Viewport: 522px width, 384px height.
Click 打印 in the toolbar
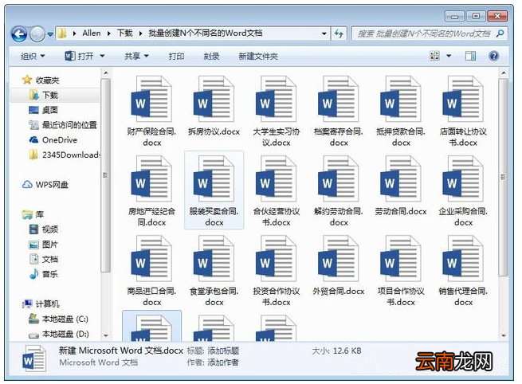[176, 57]
